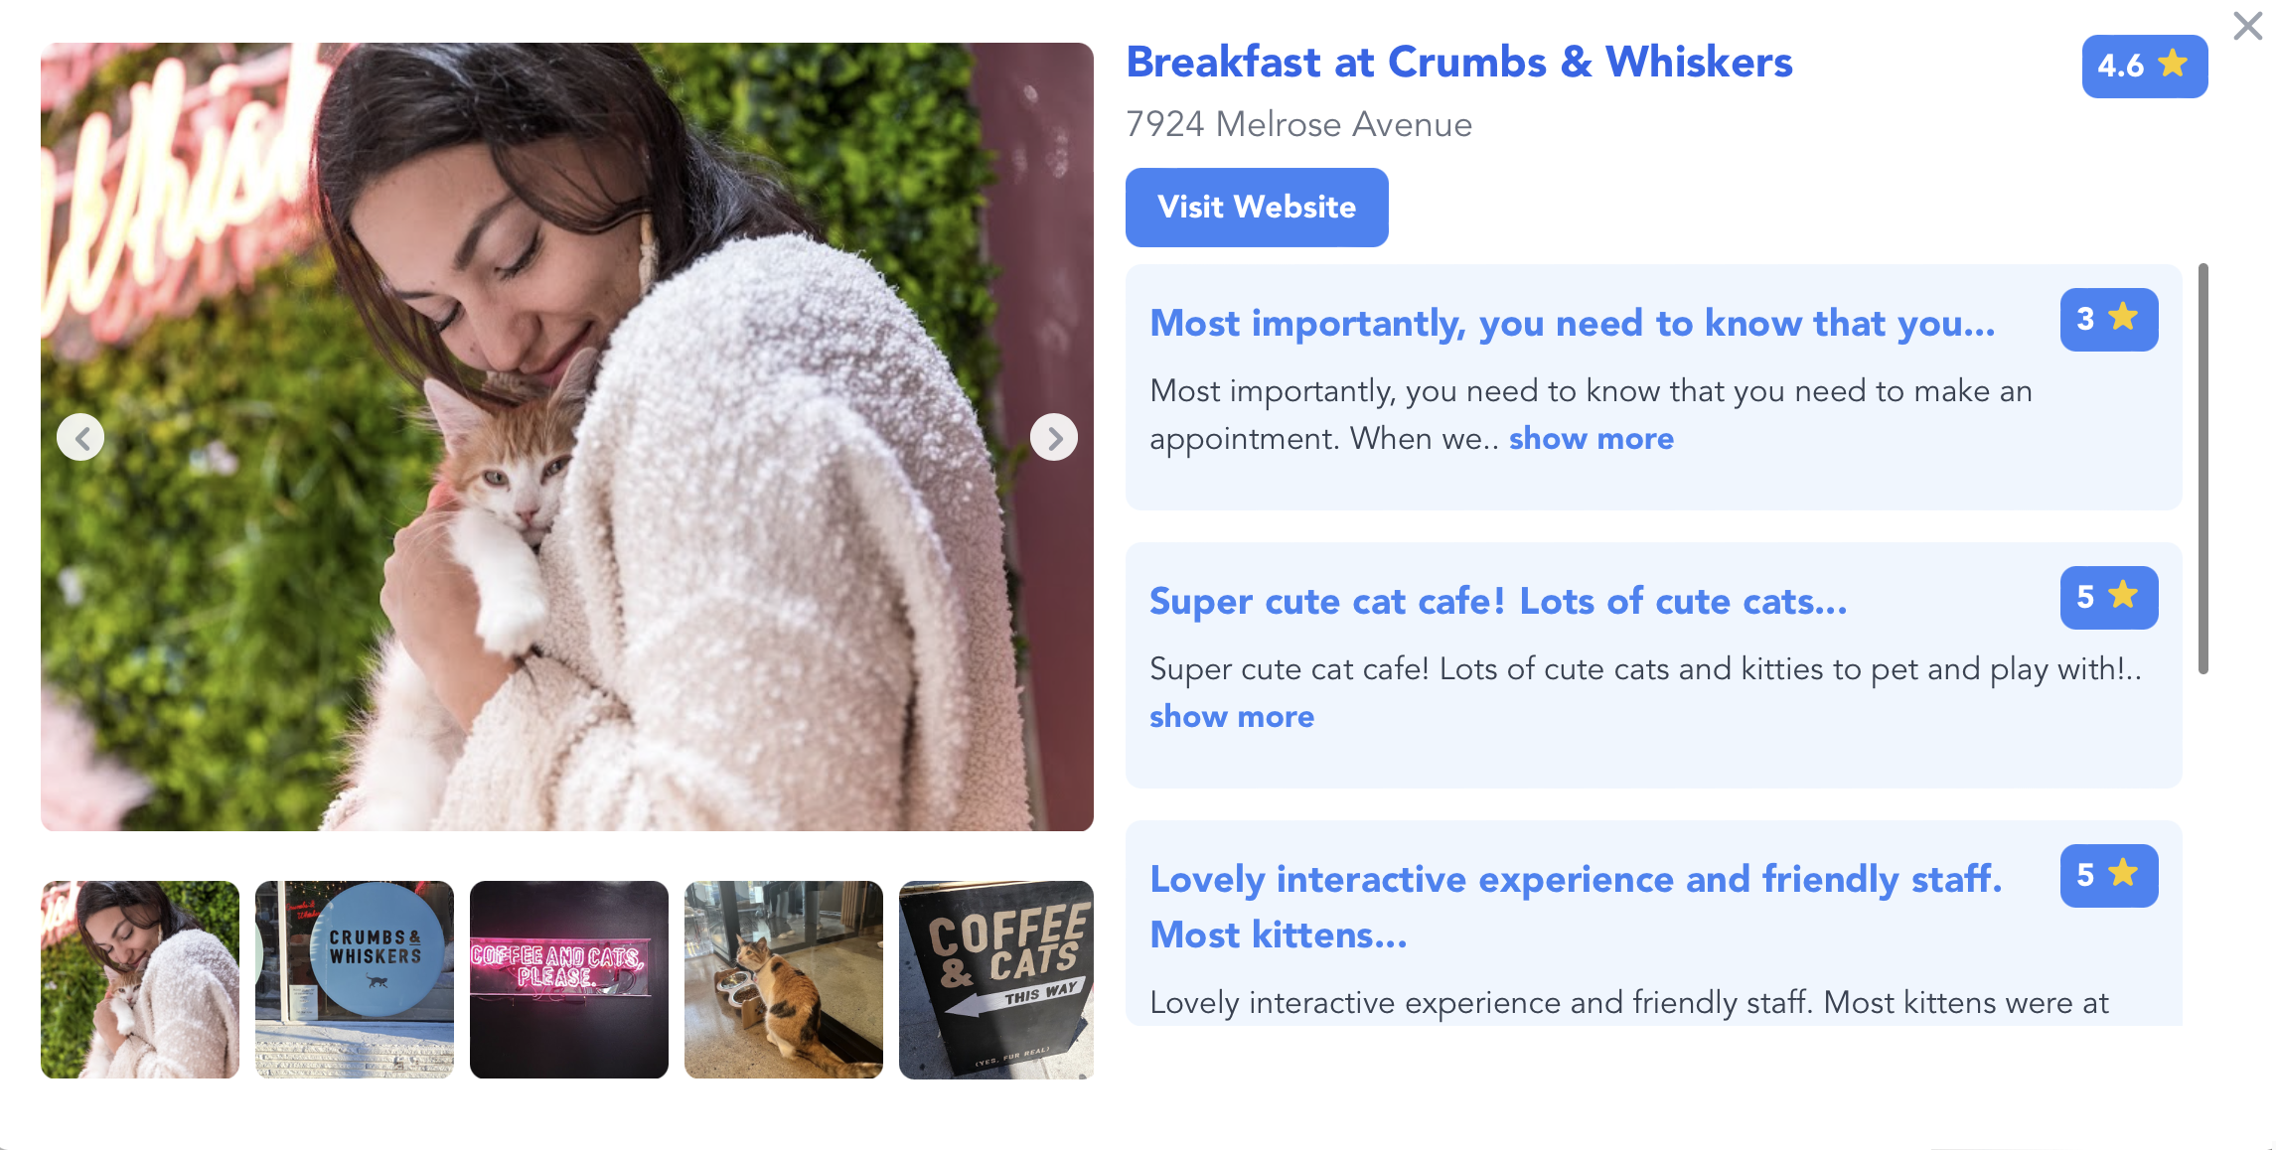
Task: Select the neon Coffee and Cats Please thumbnail
Action: click(569, 979)
